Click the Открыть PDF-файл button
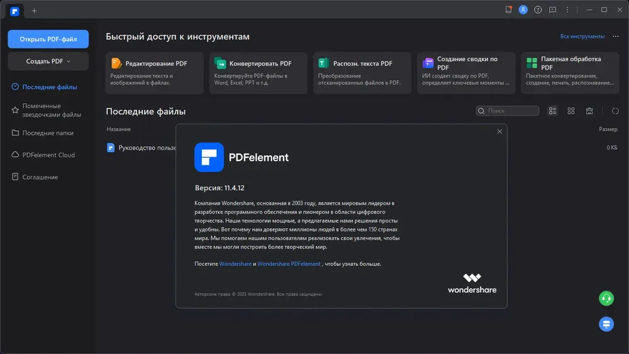629x354 pixels. 48,39
